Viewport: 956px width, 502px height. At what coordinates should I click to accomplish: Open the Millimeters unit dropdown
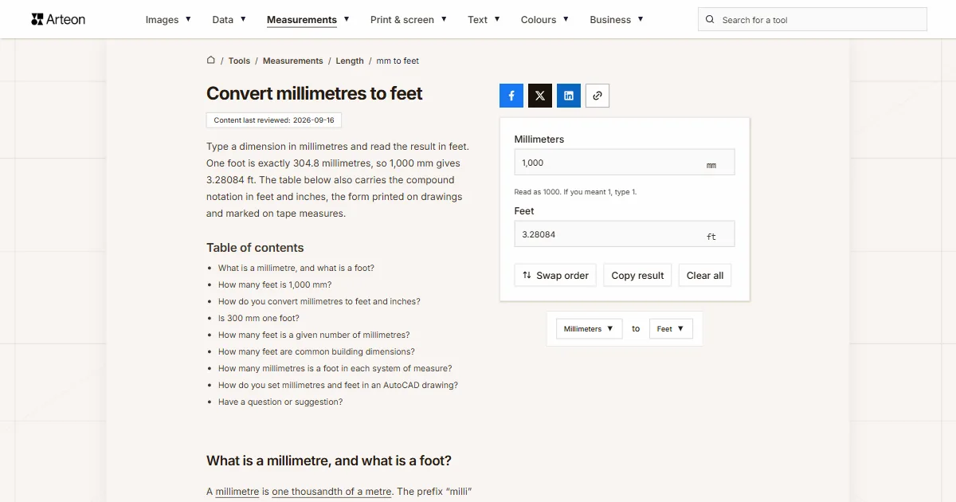click(x=589, y=328)
